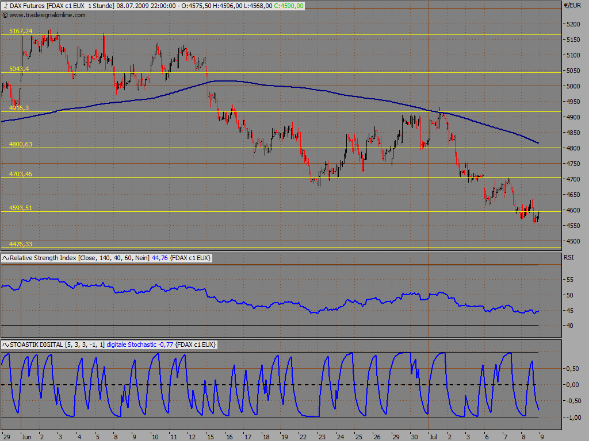
Task: Select the yellow price level label 4593,51
Action: click(21, 208)
